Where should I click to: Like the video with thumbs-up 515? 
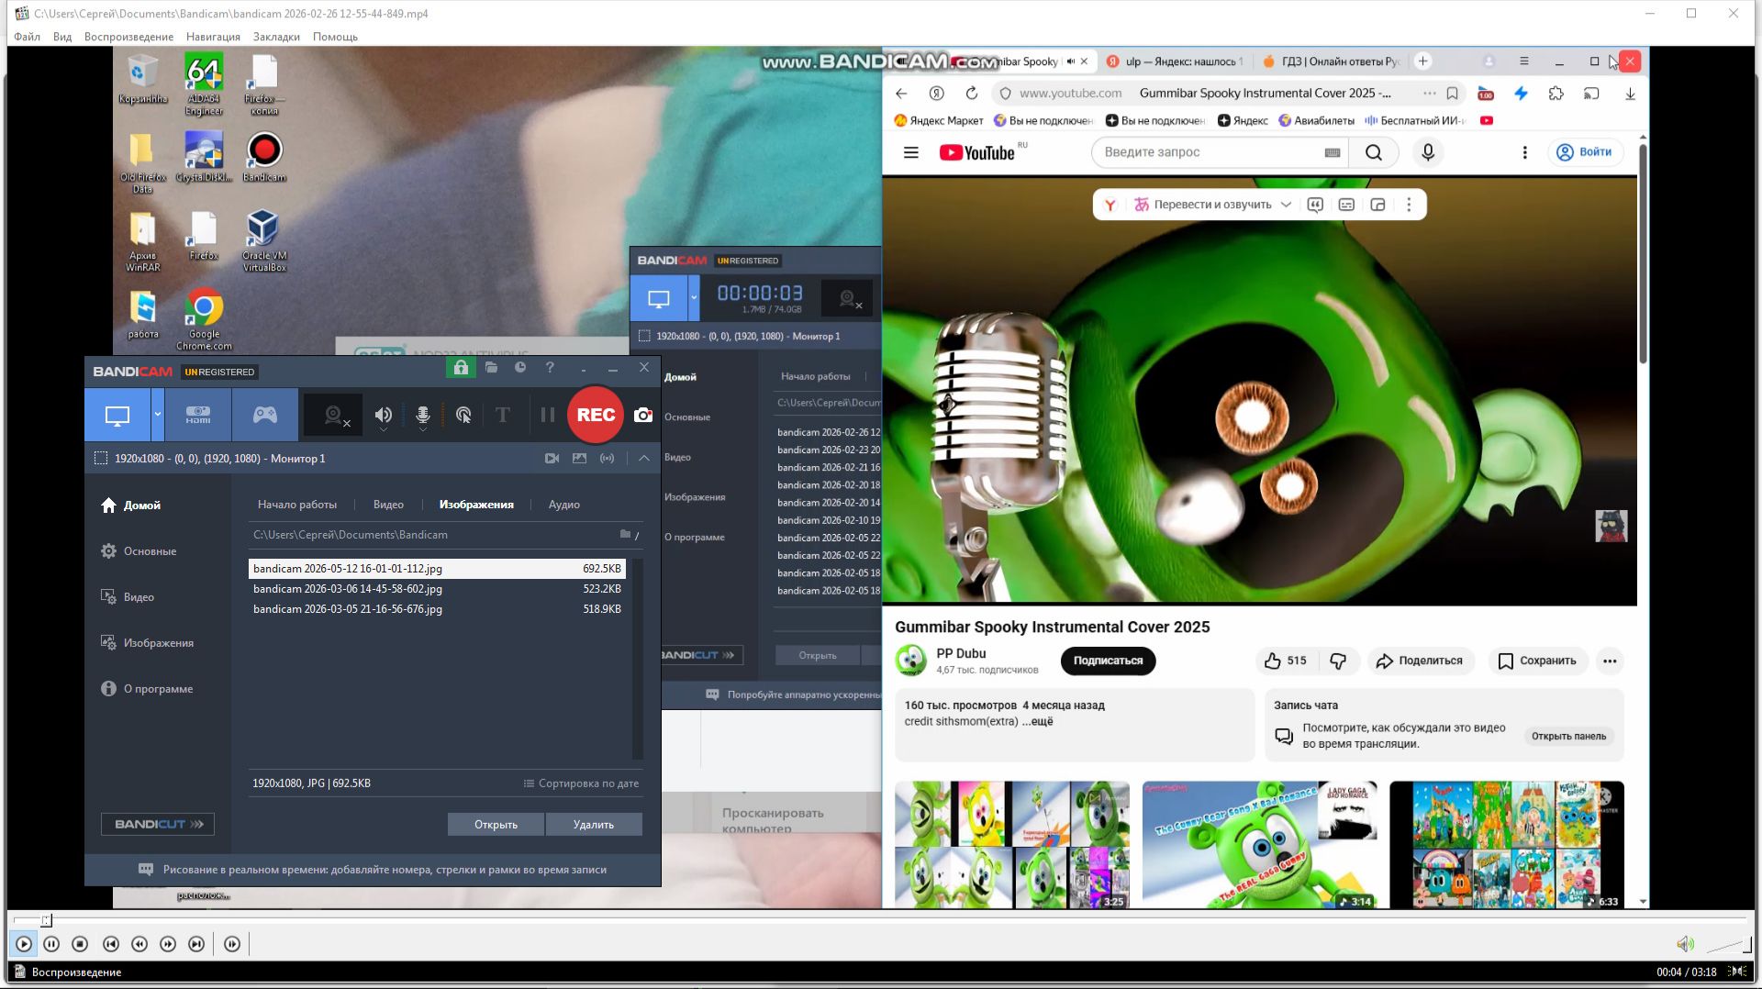(1286, 661)
